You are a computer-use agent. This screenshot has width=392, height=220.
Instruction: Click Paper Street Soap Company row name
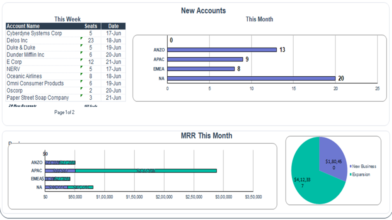(37, 97)
